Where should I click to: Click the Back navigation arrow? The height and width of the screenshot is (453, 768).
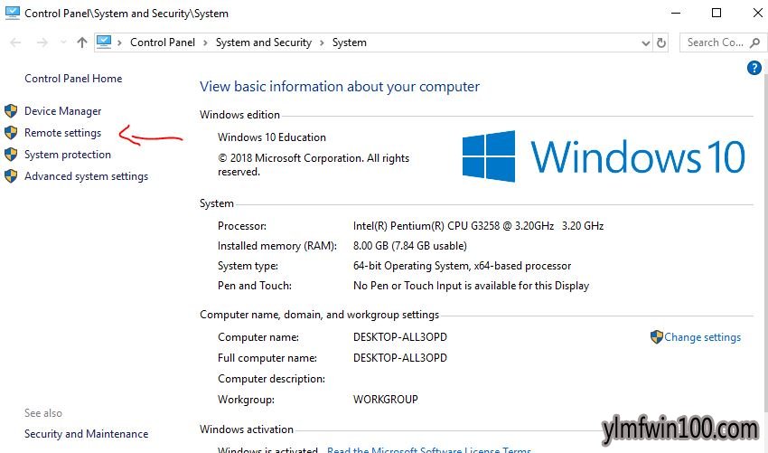(x=15, y=42)
